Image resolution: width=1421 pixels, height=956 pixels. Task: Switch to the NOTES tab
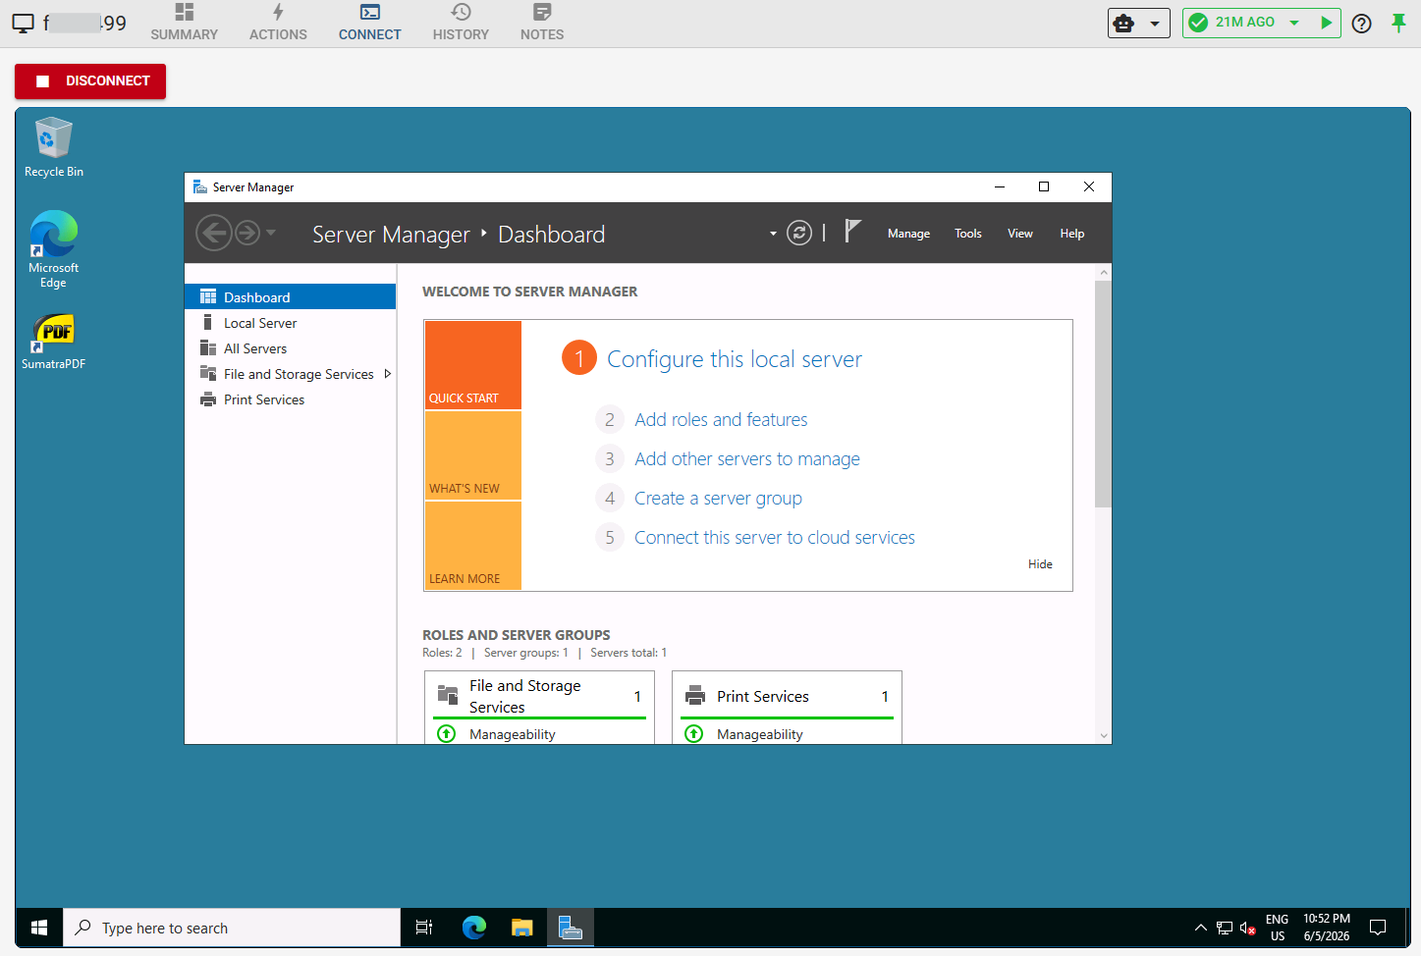[x=542, y=23]
